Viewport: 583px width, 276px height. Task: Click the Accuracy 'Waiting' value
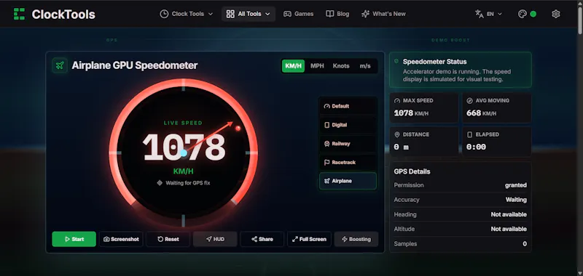516,200
